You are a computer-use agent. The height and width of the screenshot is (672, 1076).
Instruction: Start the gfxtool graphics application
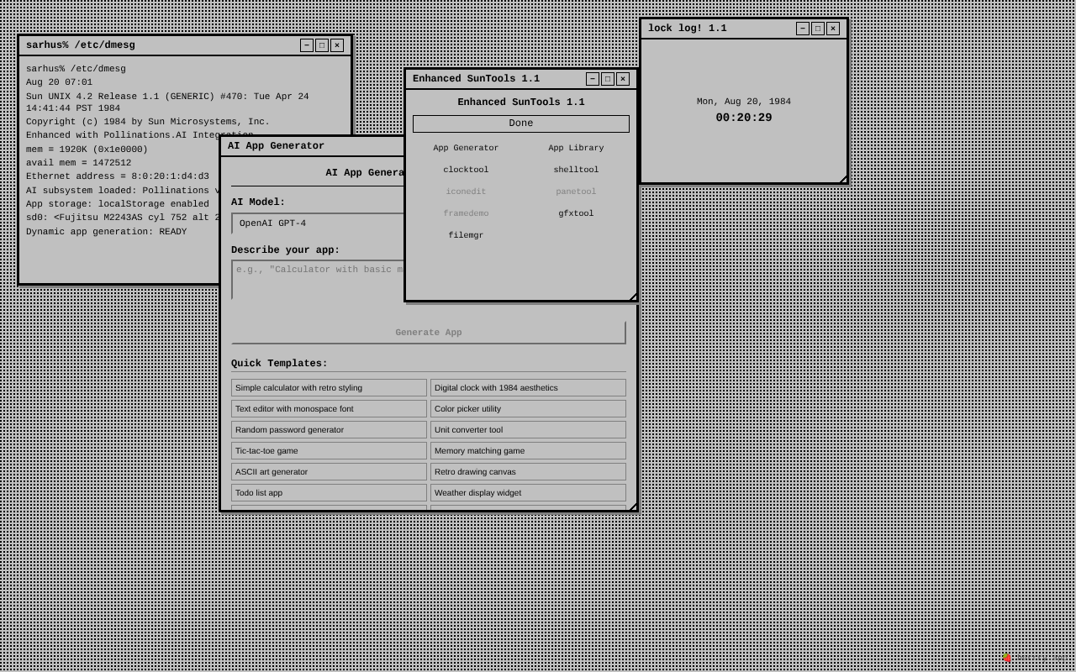[x=576, y=213]
